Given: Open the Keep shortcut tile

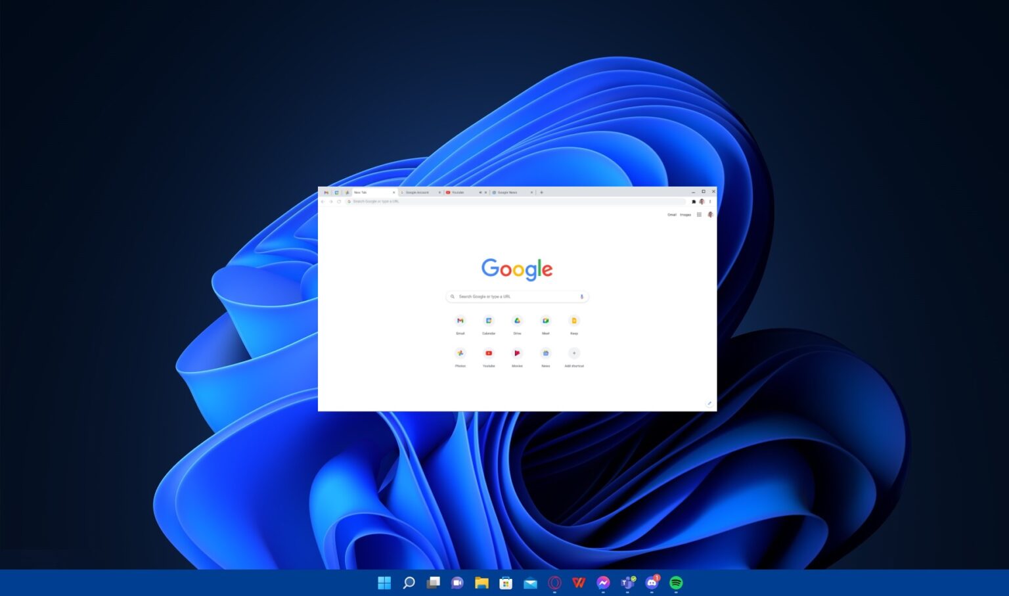Looking at the screenshot, I should click(x=574, y=321).
